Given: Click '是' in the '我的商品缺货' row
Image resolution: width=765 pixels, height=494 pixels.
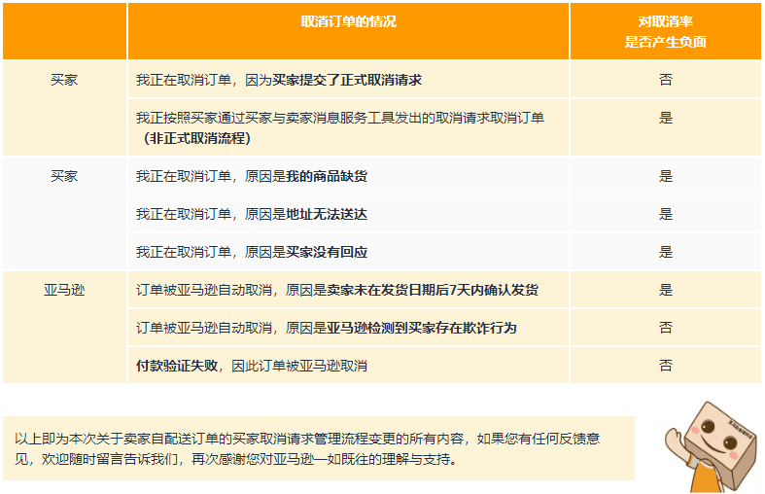Looking at the screenshot, I should click(x=666, y=176).
